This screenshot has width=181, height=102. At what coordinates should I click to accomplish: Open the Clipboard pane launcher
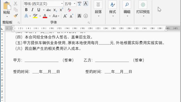click(19, 23)
